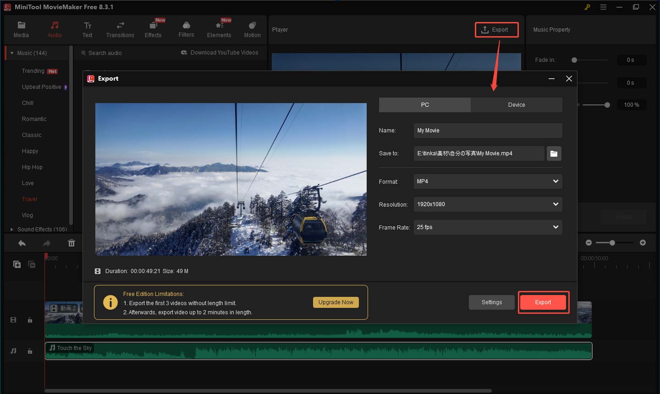660x394 pixels.
Task: Click the music track note icon
Action: click(13, 351)
